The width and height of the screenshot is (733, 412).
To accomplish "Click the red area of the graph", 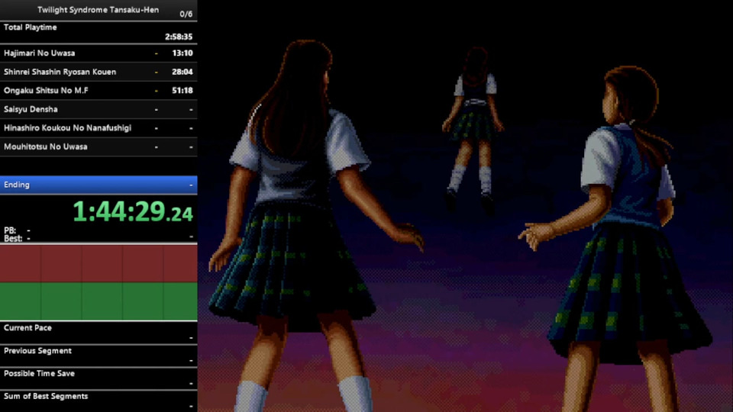I will 98,263.
